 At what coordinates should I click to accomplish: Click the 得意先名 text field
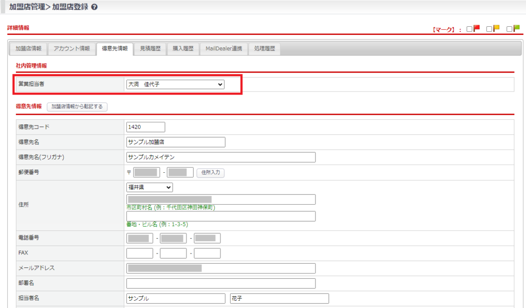[x=176, y=142]
